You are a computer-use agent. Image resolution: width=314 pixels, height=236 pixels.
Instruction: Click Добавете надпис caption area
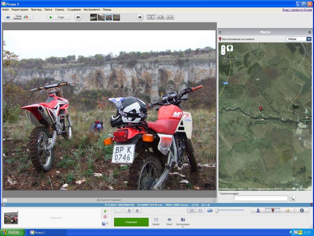pyautogui.click(x=109, y=200)
